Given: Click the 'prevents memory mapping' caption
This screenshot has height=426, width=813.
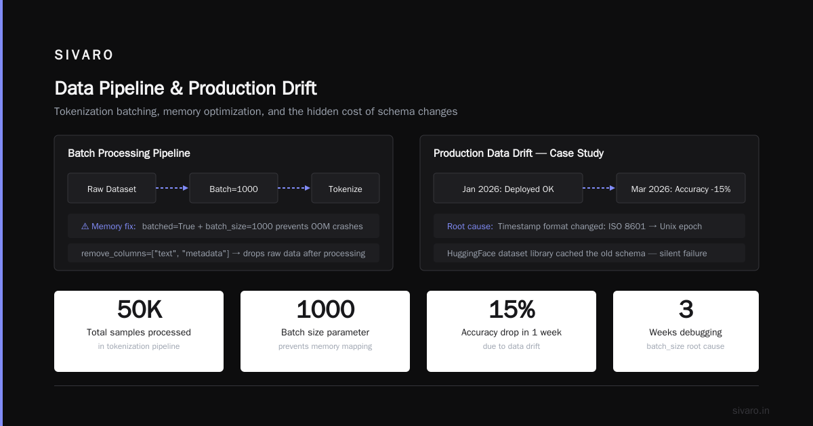Looking at the screenshot, I should (325, 346).
